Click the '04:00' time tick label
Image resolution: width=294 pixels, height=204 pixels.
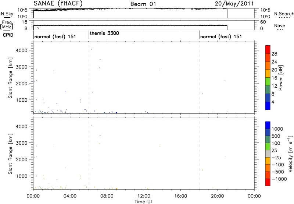[x=70, y=196]
